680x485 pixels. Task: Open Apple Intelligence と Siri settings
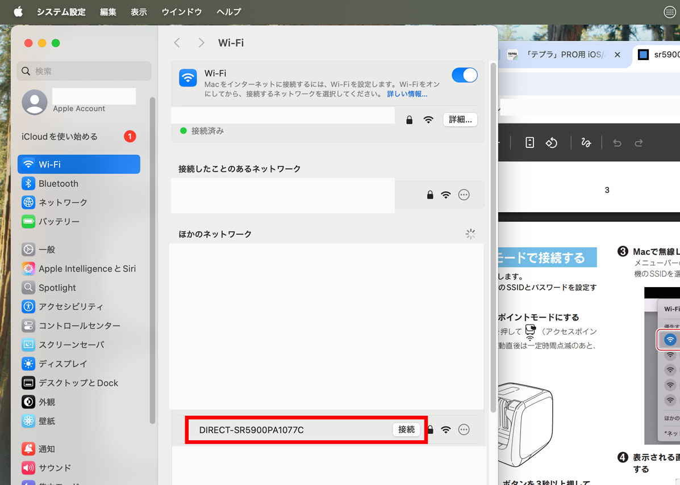coord(78,268)
